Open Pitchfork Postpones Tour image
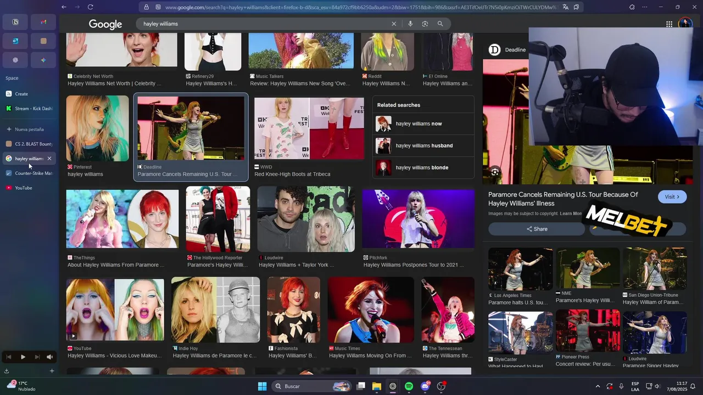This screenshot has height=395, width=703. (419, 219)
